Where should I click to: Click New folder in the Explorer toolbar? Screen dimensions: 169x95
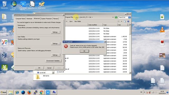[x=78, y=21]
